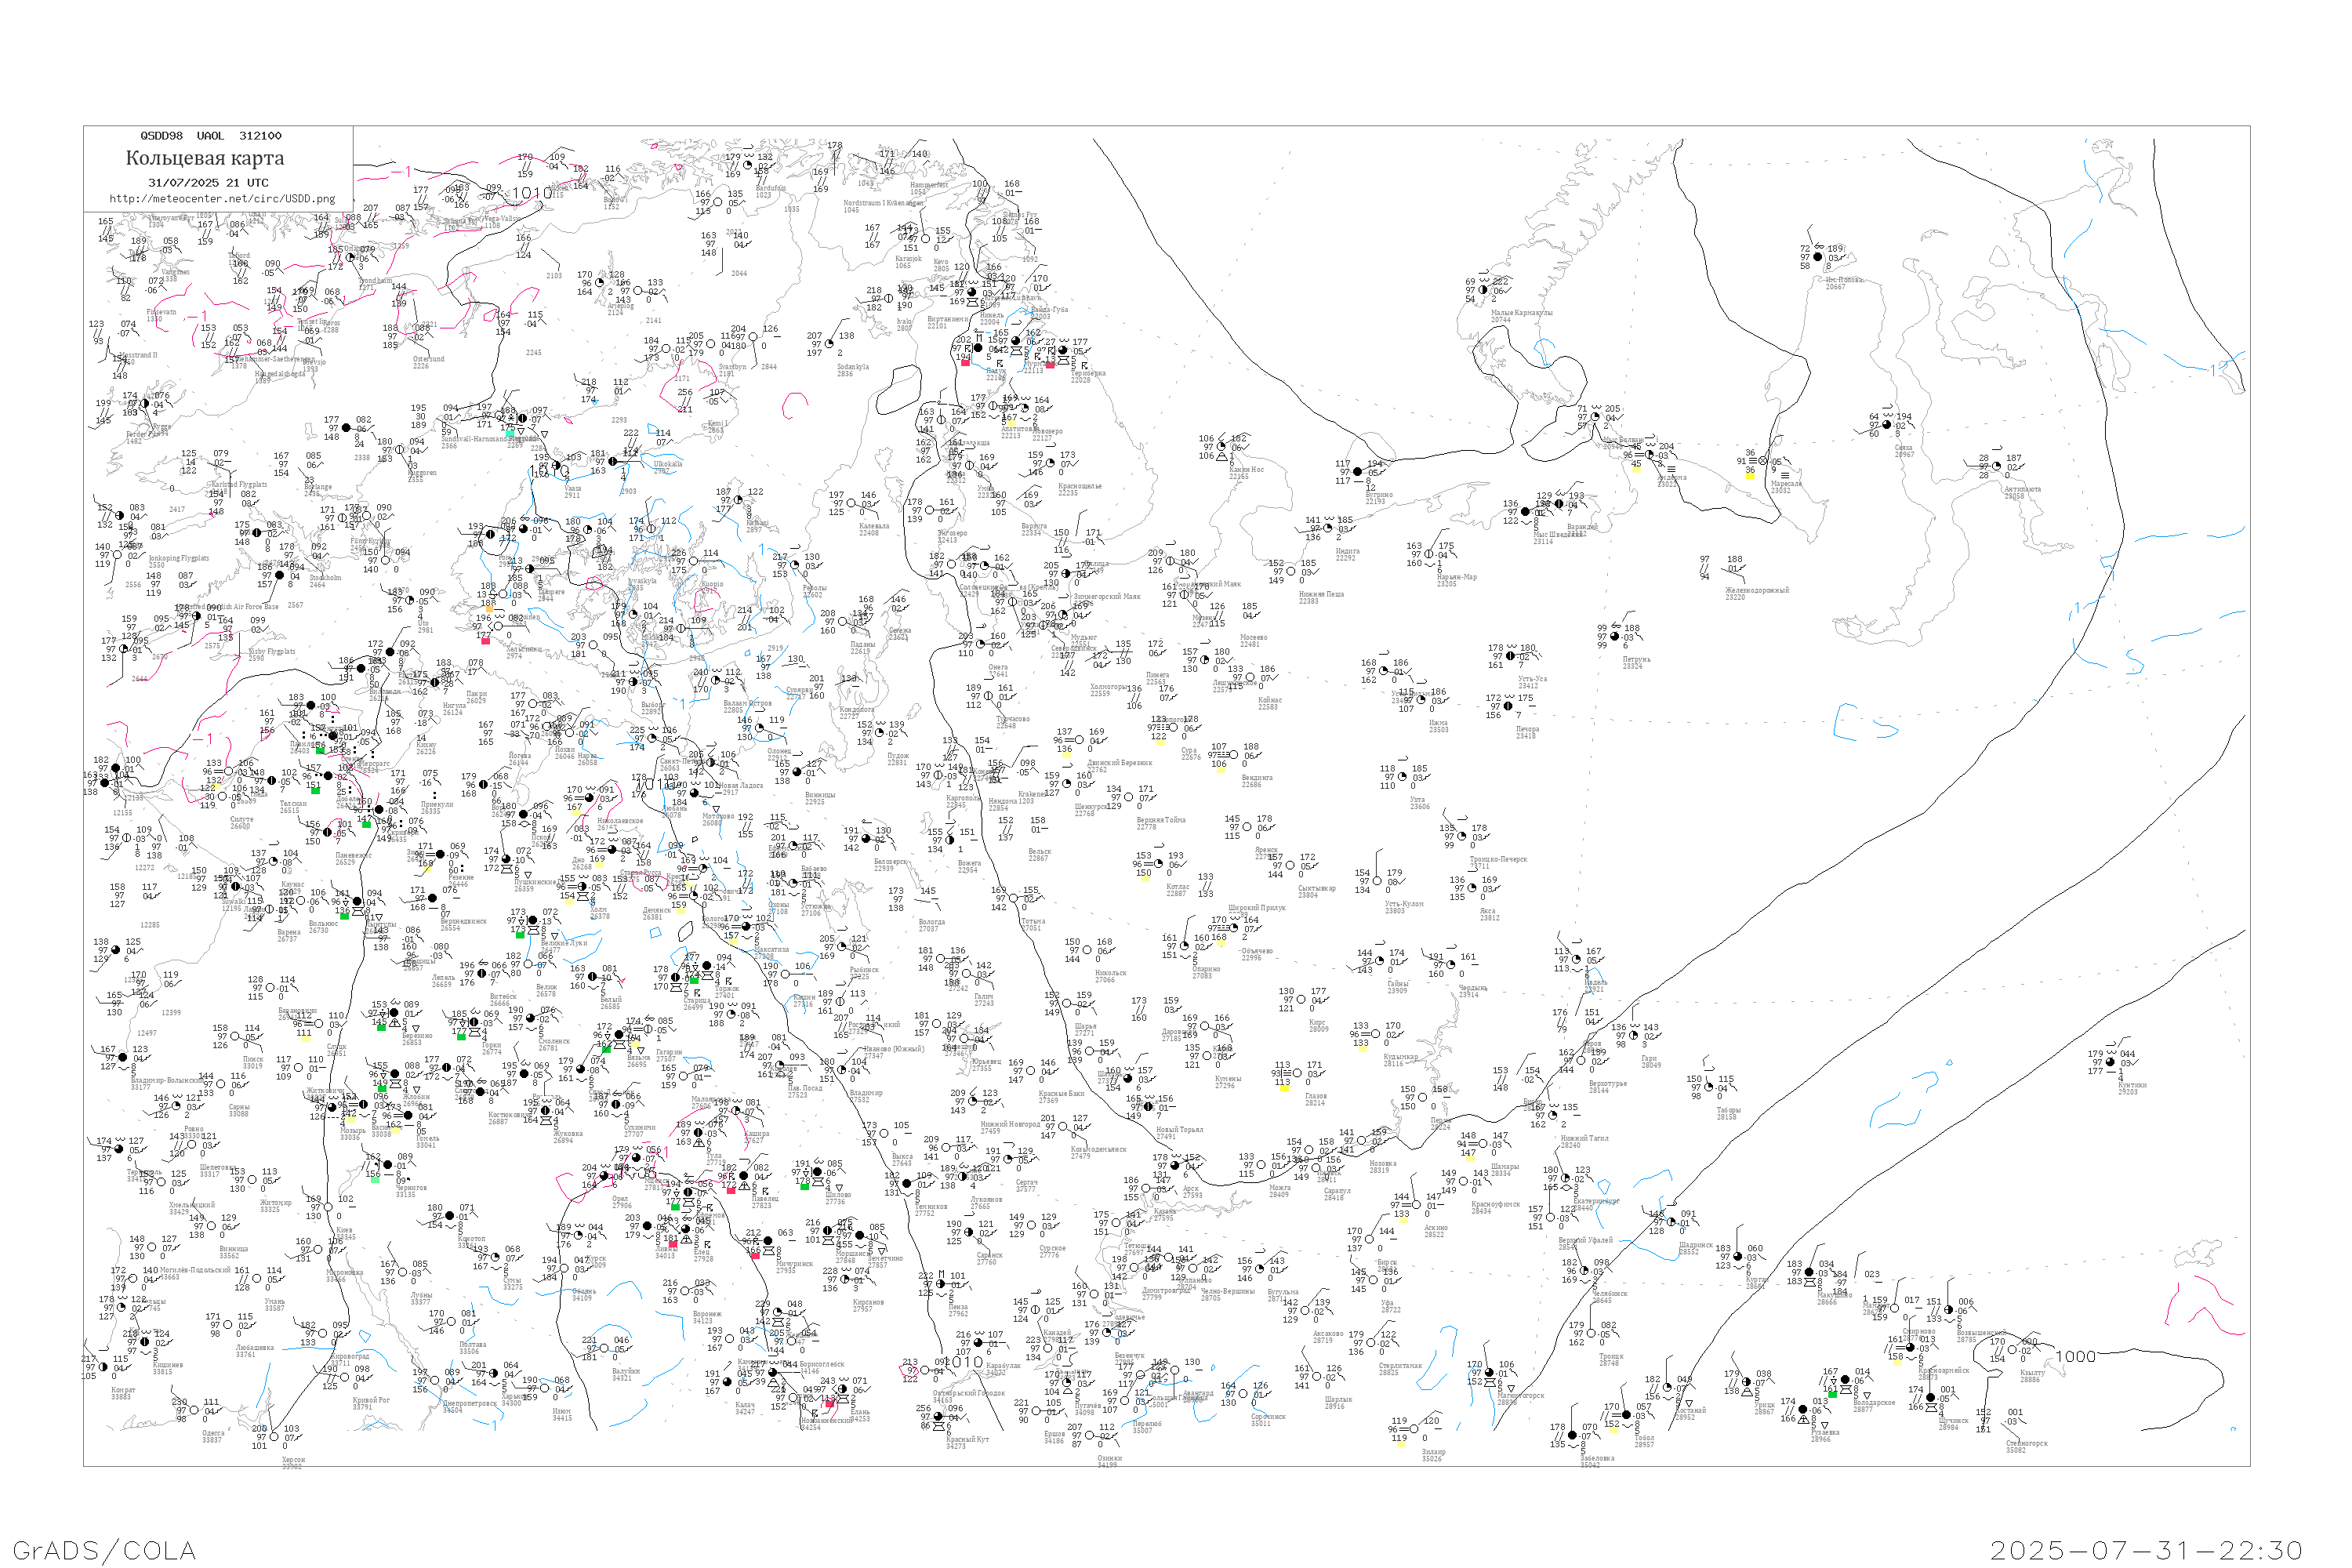Click the GrADS/COLA label at bottom left
Screen dimensions: 2352x1568
[x=104, y=1550]
